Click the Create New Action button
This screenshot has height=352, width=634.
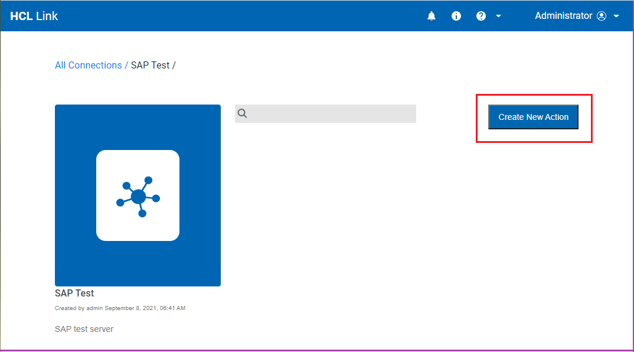coord(533,117)
